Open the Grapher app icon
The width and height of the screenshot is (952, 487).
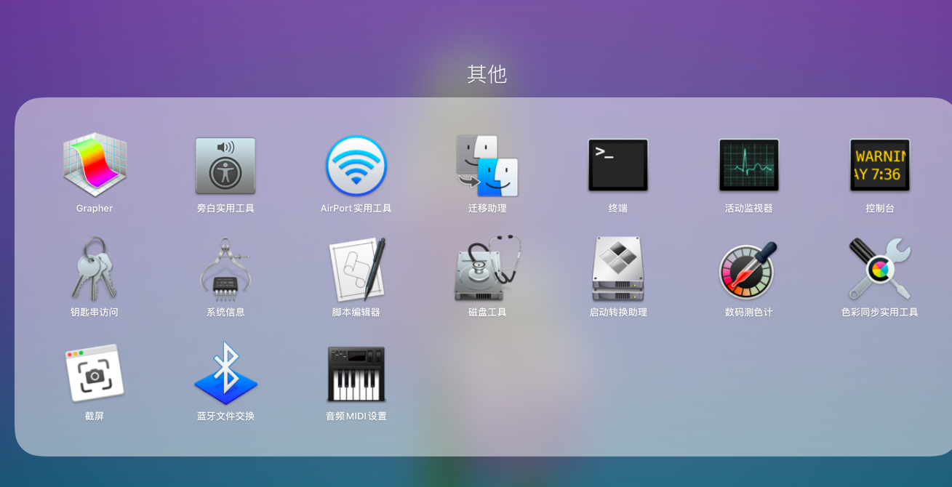click(x=95, y=166)
